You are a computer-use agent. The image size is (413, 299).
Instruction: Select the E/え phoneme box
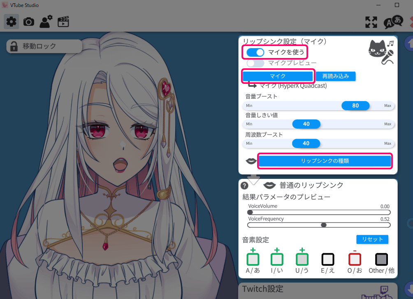(328, 259)
